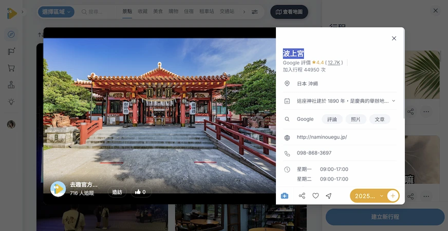Close the itinerary panel at top right
This screenshot has height=231, width=448.
pos(436,11)
